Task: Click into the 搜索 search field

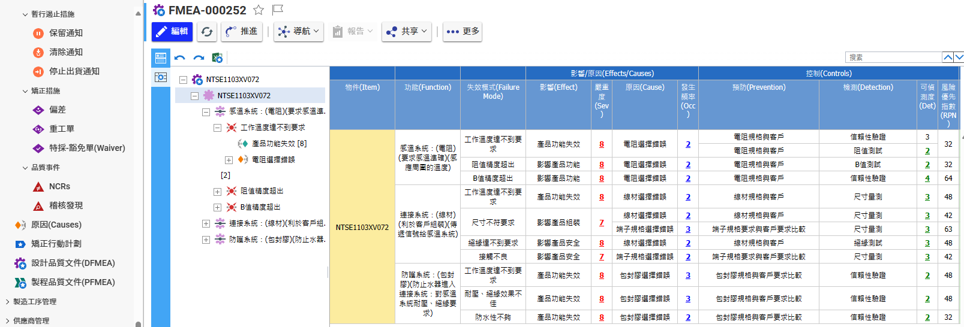Action: coord(893,57)
